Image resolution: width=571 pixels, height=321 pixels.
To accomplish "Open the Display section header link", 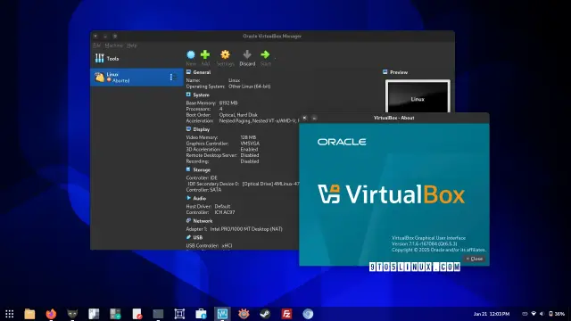I will [x=202, y=129].
